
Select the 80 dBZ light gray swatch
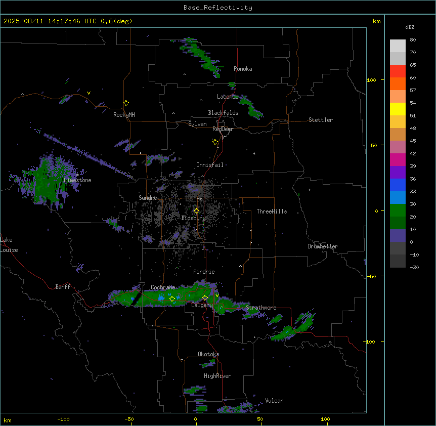pos(398,46)
